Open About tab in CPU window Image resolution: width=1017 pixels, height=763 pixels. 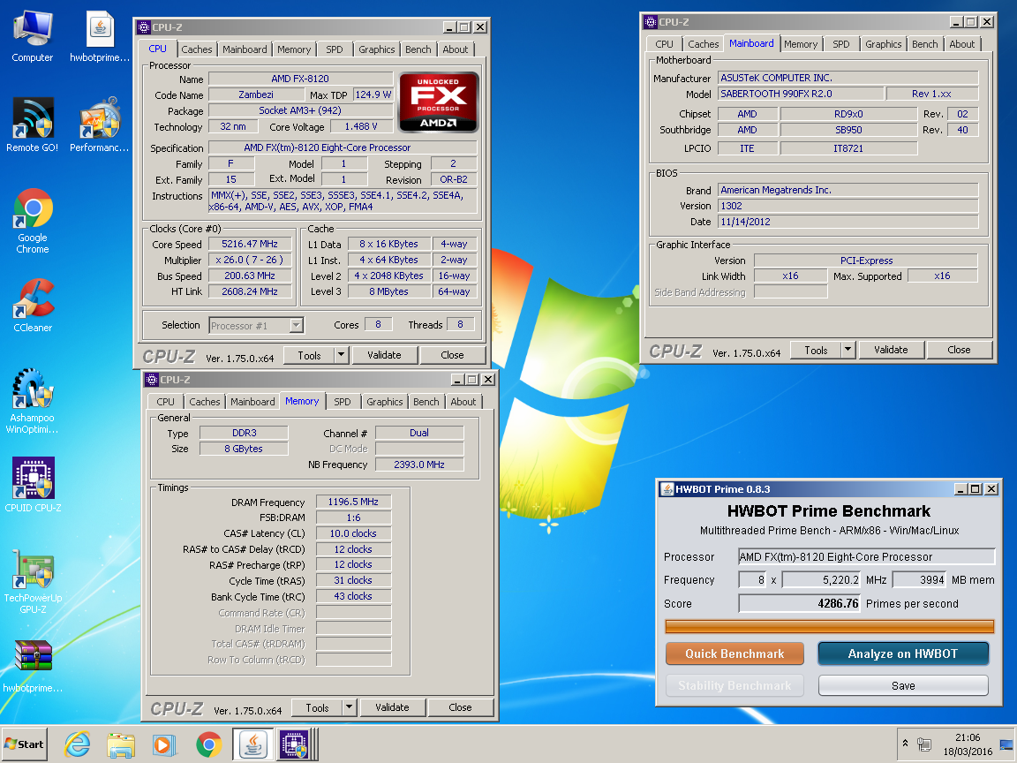point(456,49)
